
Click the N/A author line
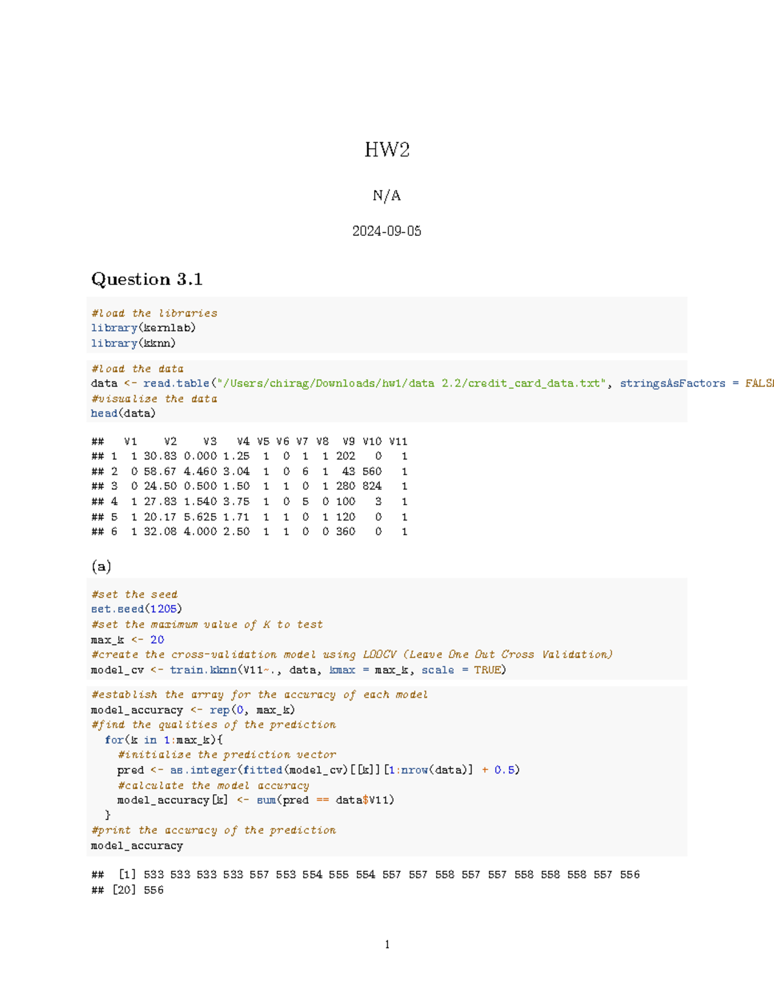pos(386,195)
